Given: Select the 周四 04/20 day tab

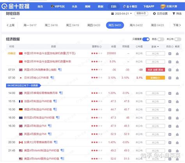Looking at the screenshot, I should coord(94,25).
